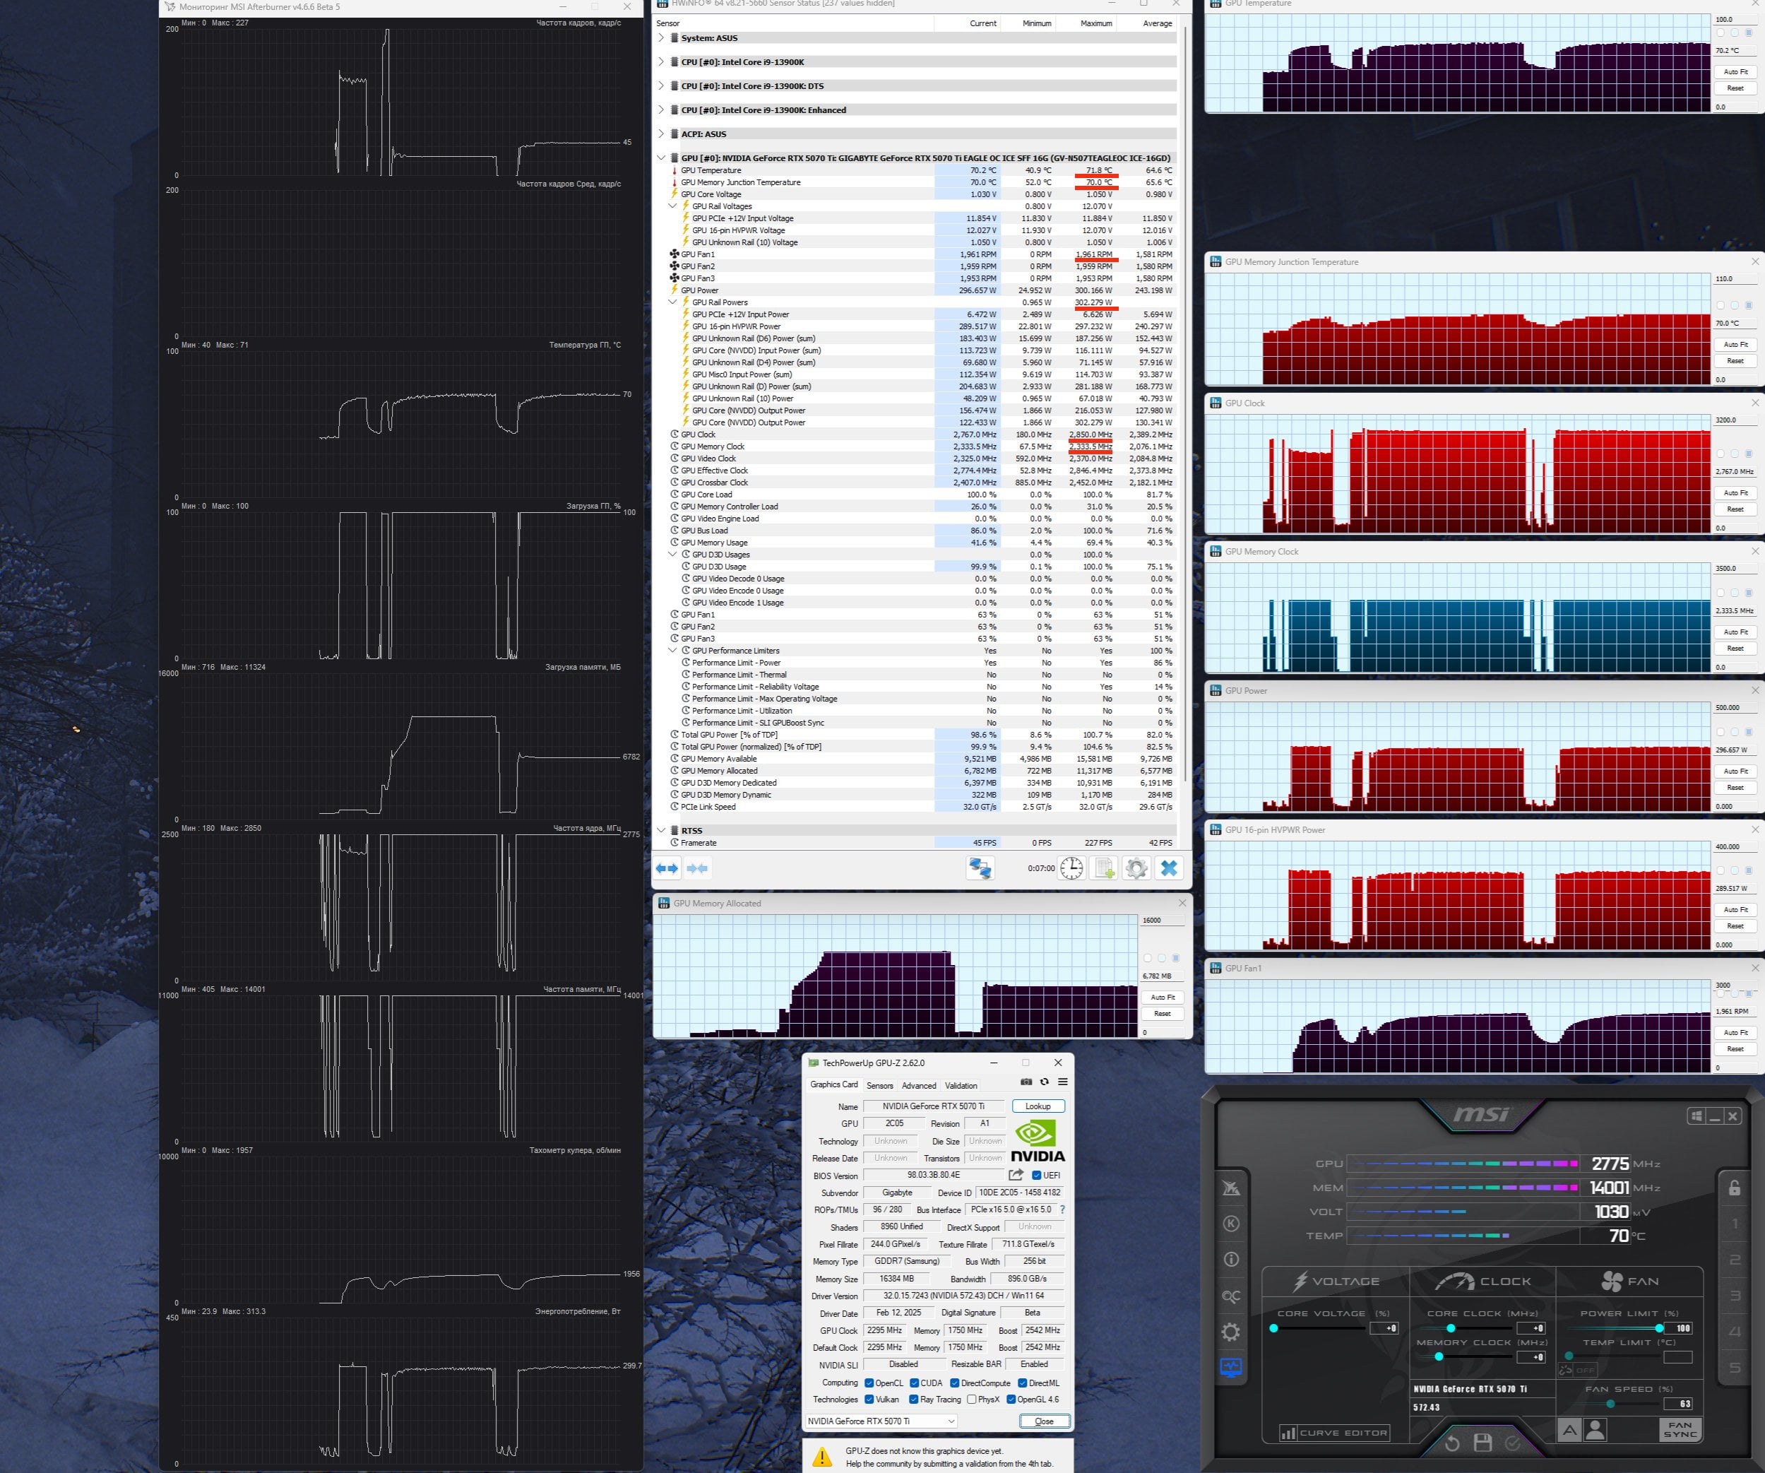Open Afterburner hardware monitor icon

pos(1230,1368)
